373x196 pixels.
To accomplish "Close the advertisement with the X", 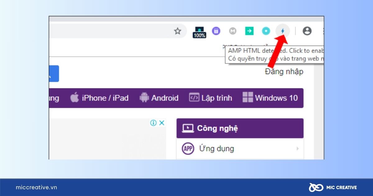I will [162, 123].
